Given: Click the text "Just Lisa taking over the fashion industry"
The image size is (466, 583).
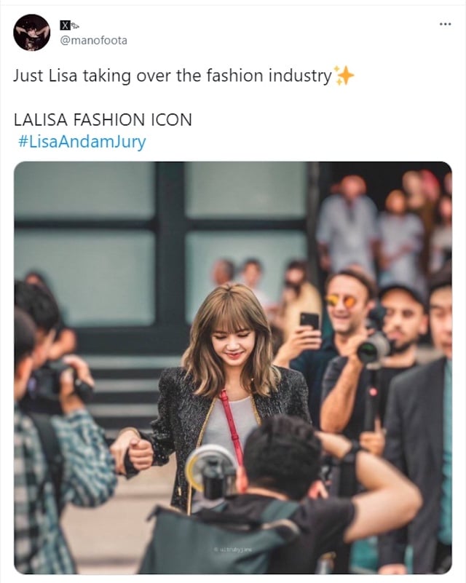Looking at the screenshot, I should (172, 76).
